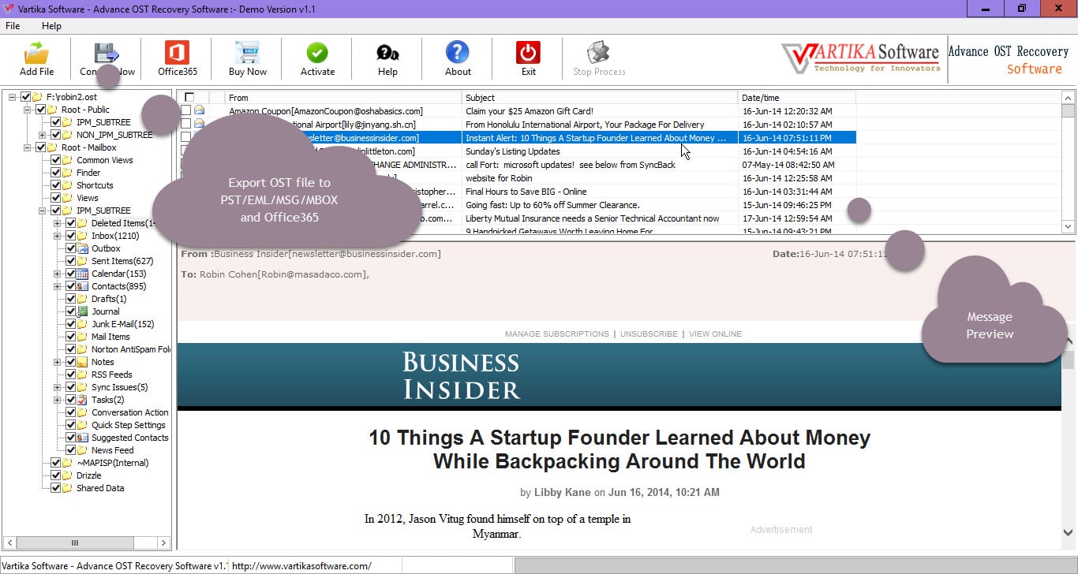Screen dimensions: 1078x574
Task: Sort messages by the Subject column header
Action: pos(600,98)
